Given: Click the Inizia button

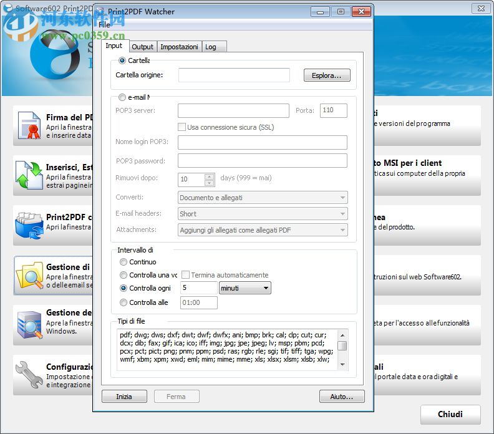Looking at the screenshot, I should coord(124,397).
